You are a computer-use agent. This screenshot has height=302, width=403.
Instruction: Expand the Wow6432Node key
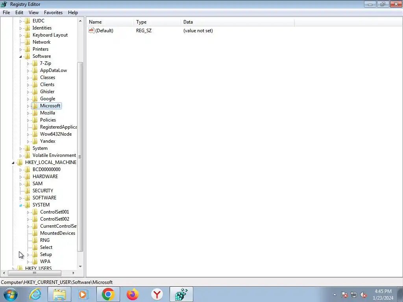[28, 134]
